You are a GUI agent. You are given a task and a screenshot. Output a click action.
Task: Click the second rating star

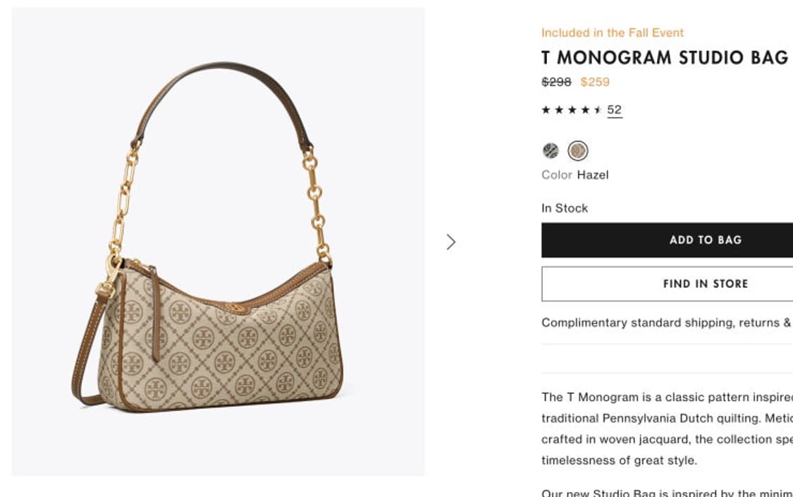coord(559,110)
